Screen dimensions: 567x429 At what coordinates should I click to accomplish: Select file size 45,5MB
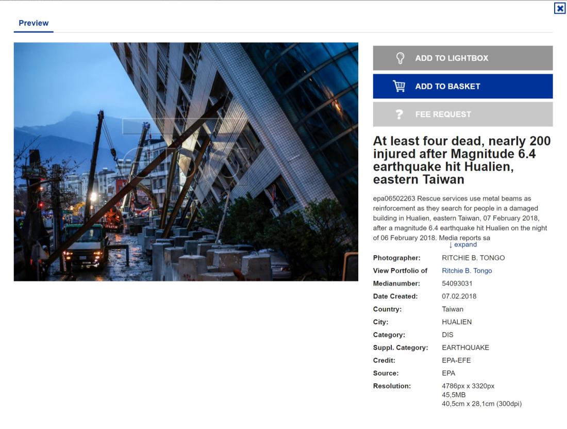tap(454, 395)
